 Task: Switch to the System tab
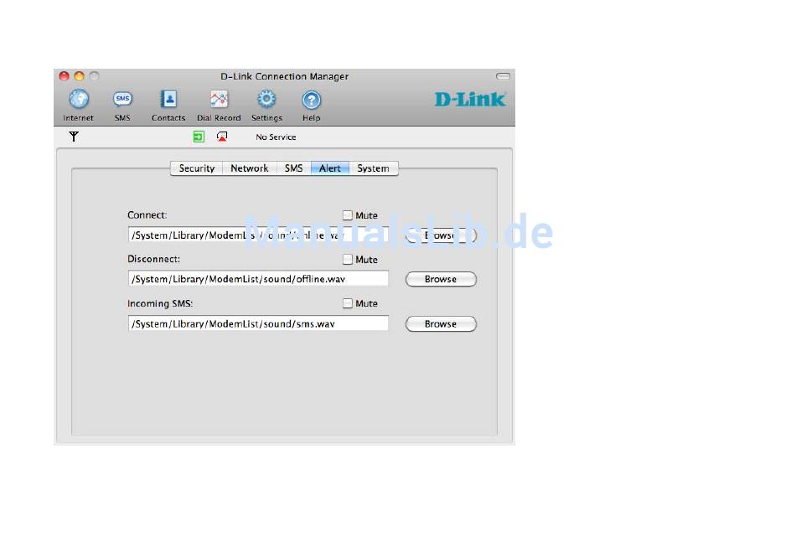373,168
